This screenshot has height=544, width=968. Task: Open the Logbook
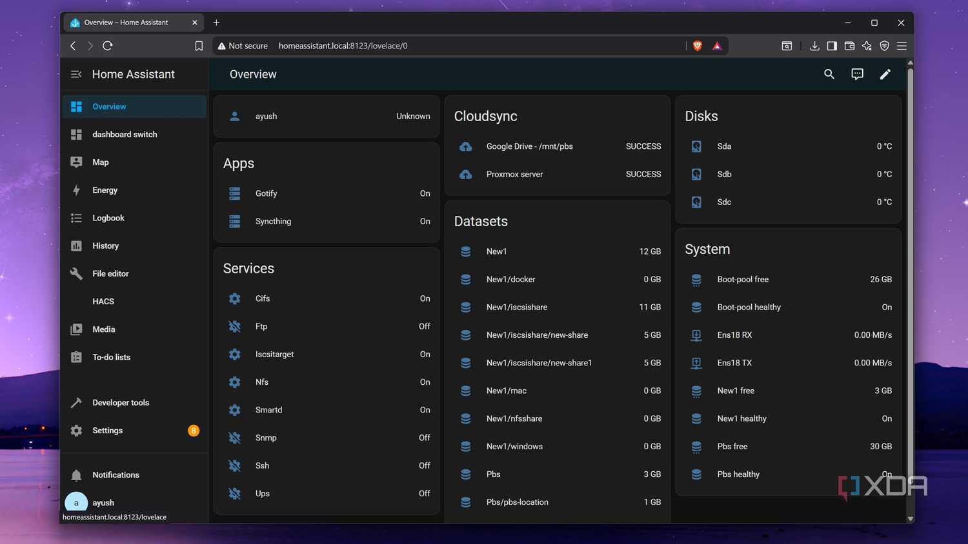coord(134,218)
